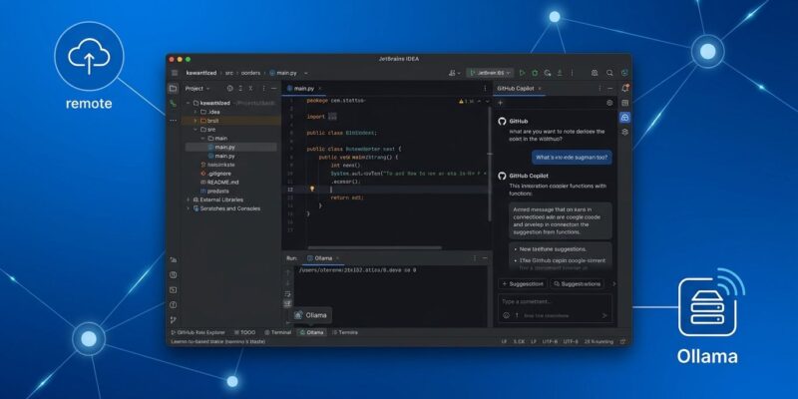Viewport: 798px width, 399px height.
Task: Close the main.py editor tab
Action: pos(320,89)
